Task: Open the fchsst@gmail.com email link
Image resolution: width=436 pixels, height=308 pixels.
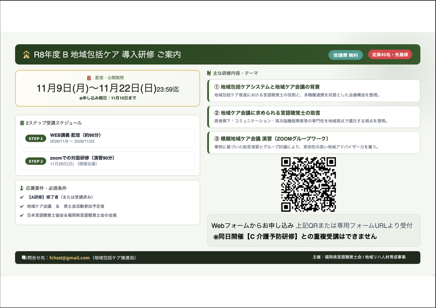Action: point(69,258)
